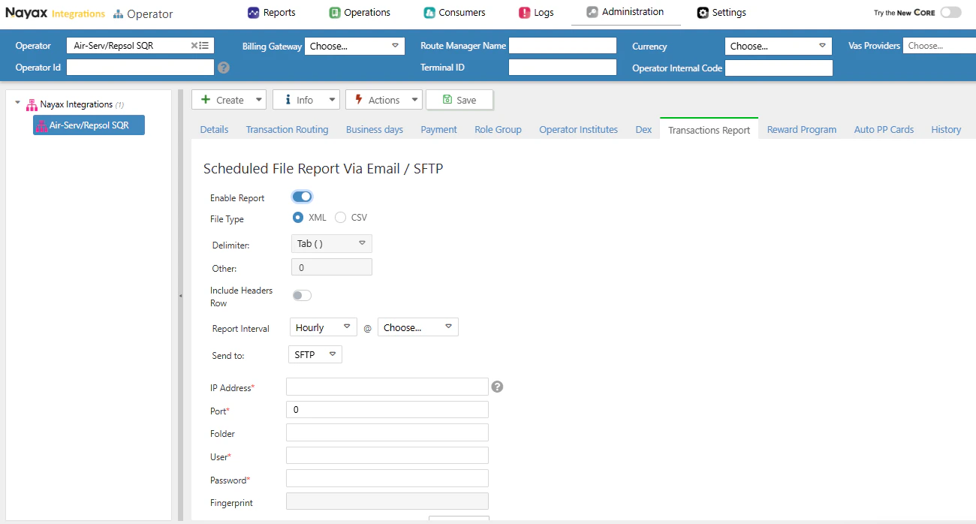Click the Logs red icon
Viewport: 976px width, 524px height.
coord(524,13)
